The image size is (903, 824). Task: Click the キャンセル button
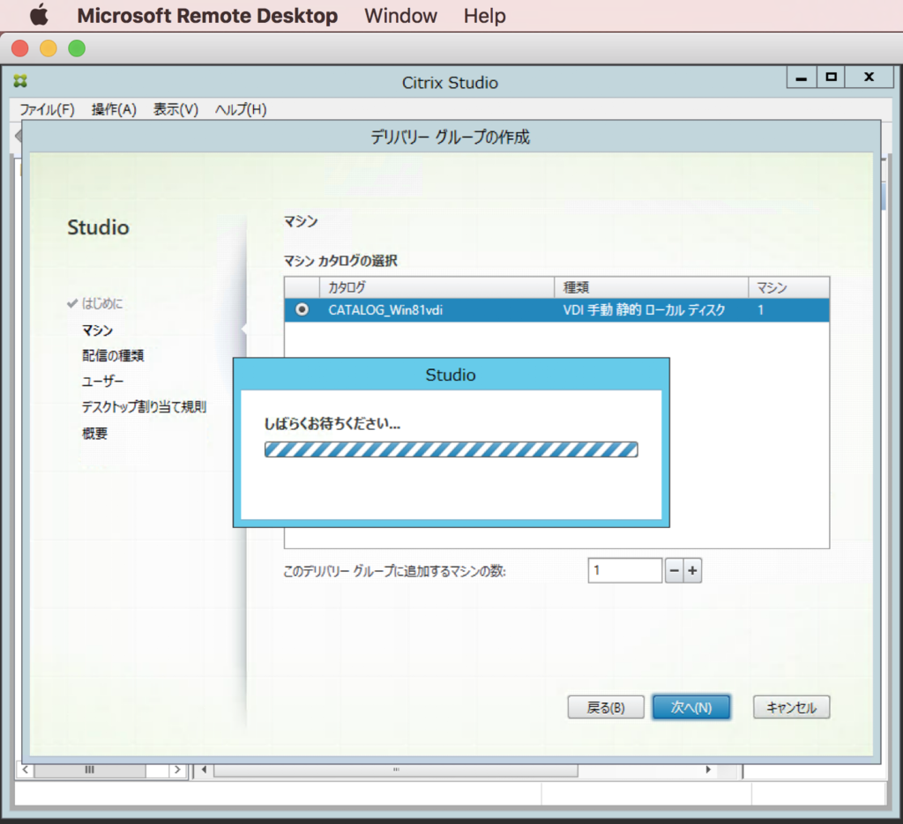791,707
